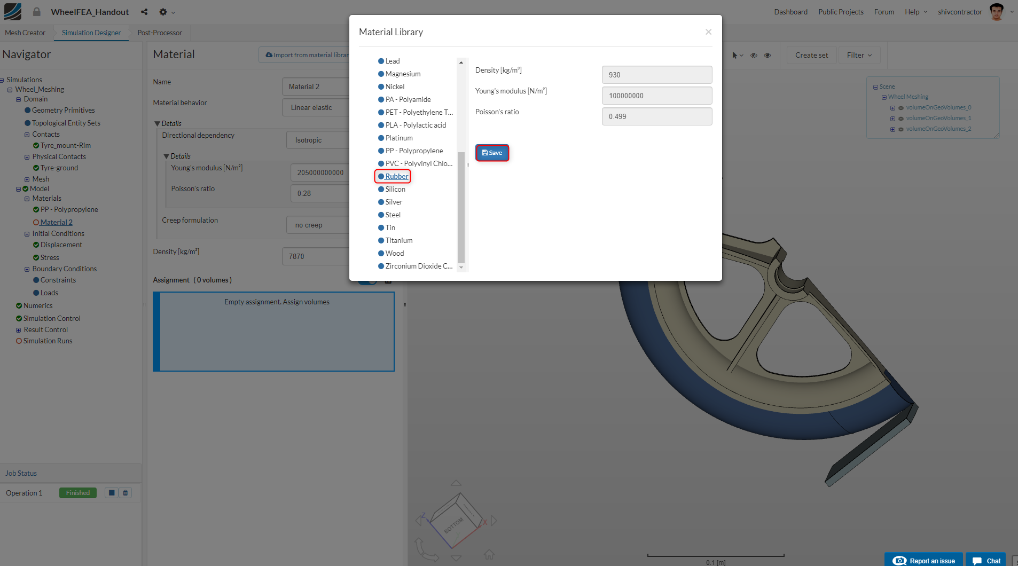Toggle the hide-selection crossed eye icon
Screen dimensions: 1018x566
[754, 55]
